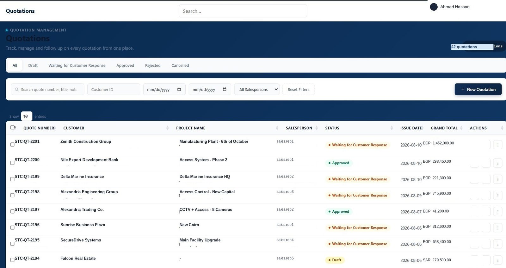Select the STC-QT-2194 row checkbox
This screenshot has height=268, width=506.
click(x=12, y=259)
